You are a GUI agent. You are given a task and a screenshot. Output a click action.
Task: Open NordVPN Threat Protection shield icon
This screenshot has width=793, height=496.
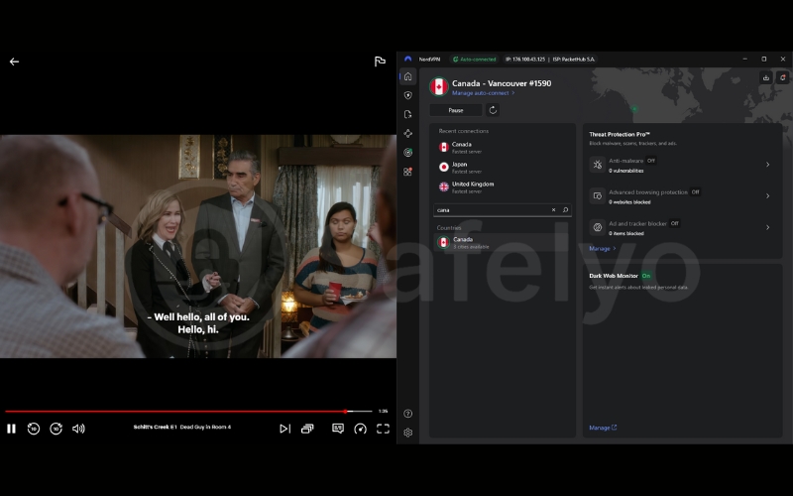[407, 95]
